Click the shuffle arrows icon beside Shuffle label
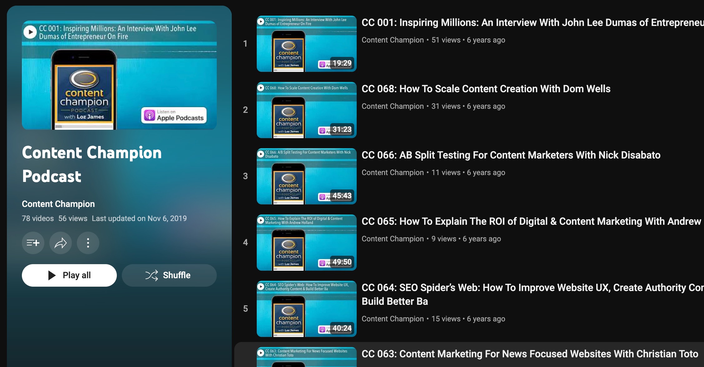The image size is (704, 367). click(151, 275)
